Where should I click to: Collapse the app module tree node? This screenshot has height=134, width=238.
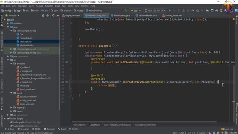pyautogui.click(x=5, y=20)
